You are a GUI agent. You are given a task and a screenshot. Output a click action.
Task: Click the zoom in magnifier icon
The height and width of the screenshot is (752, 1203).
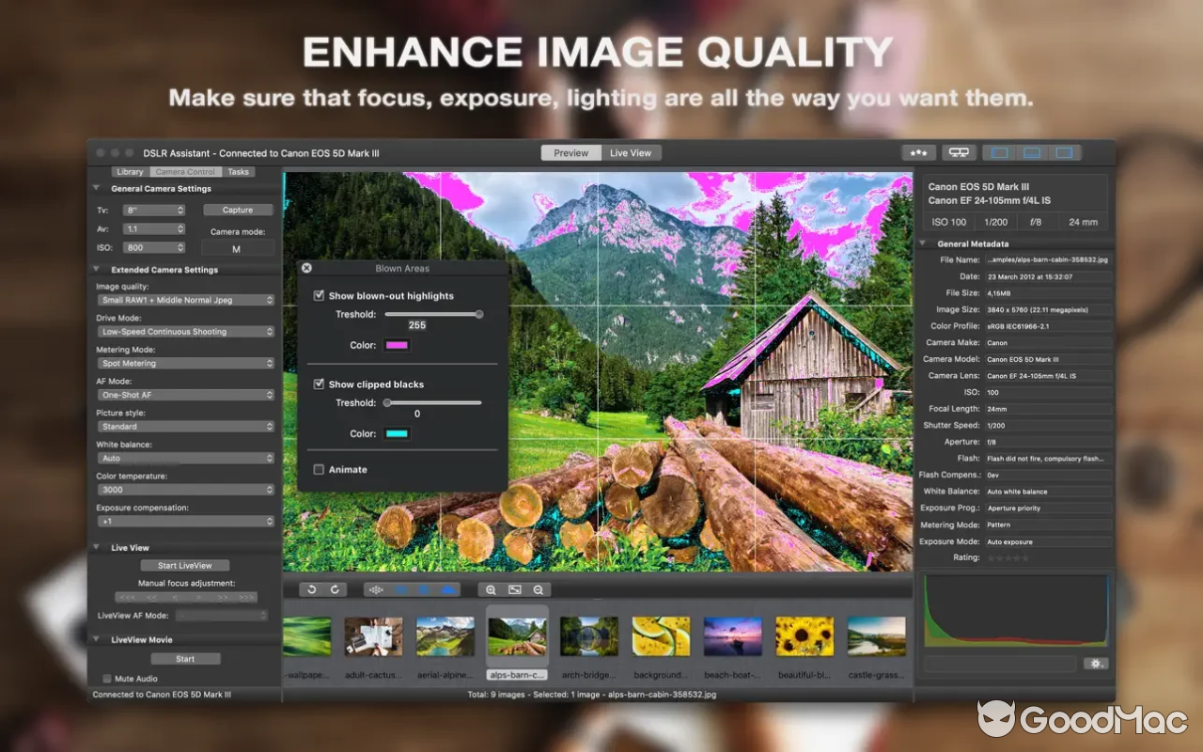coord(491,589)
